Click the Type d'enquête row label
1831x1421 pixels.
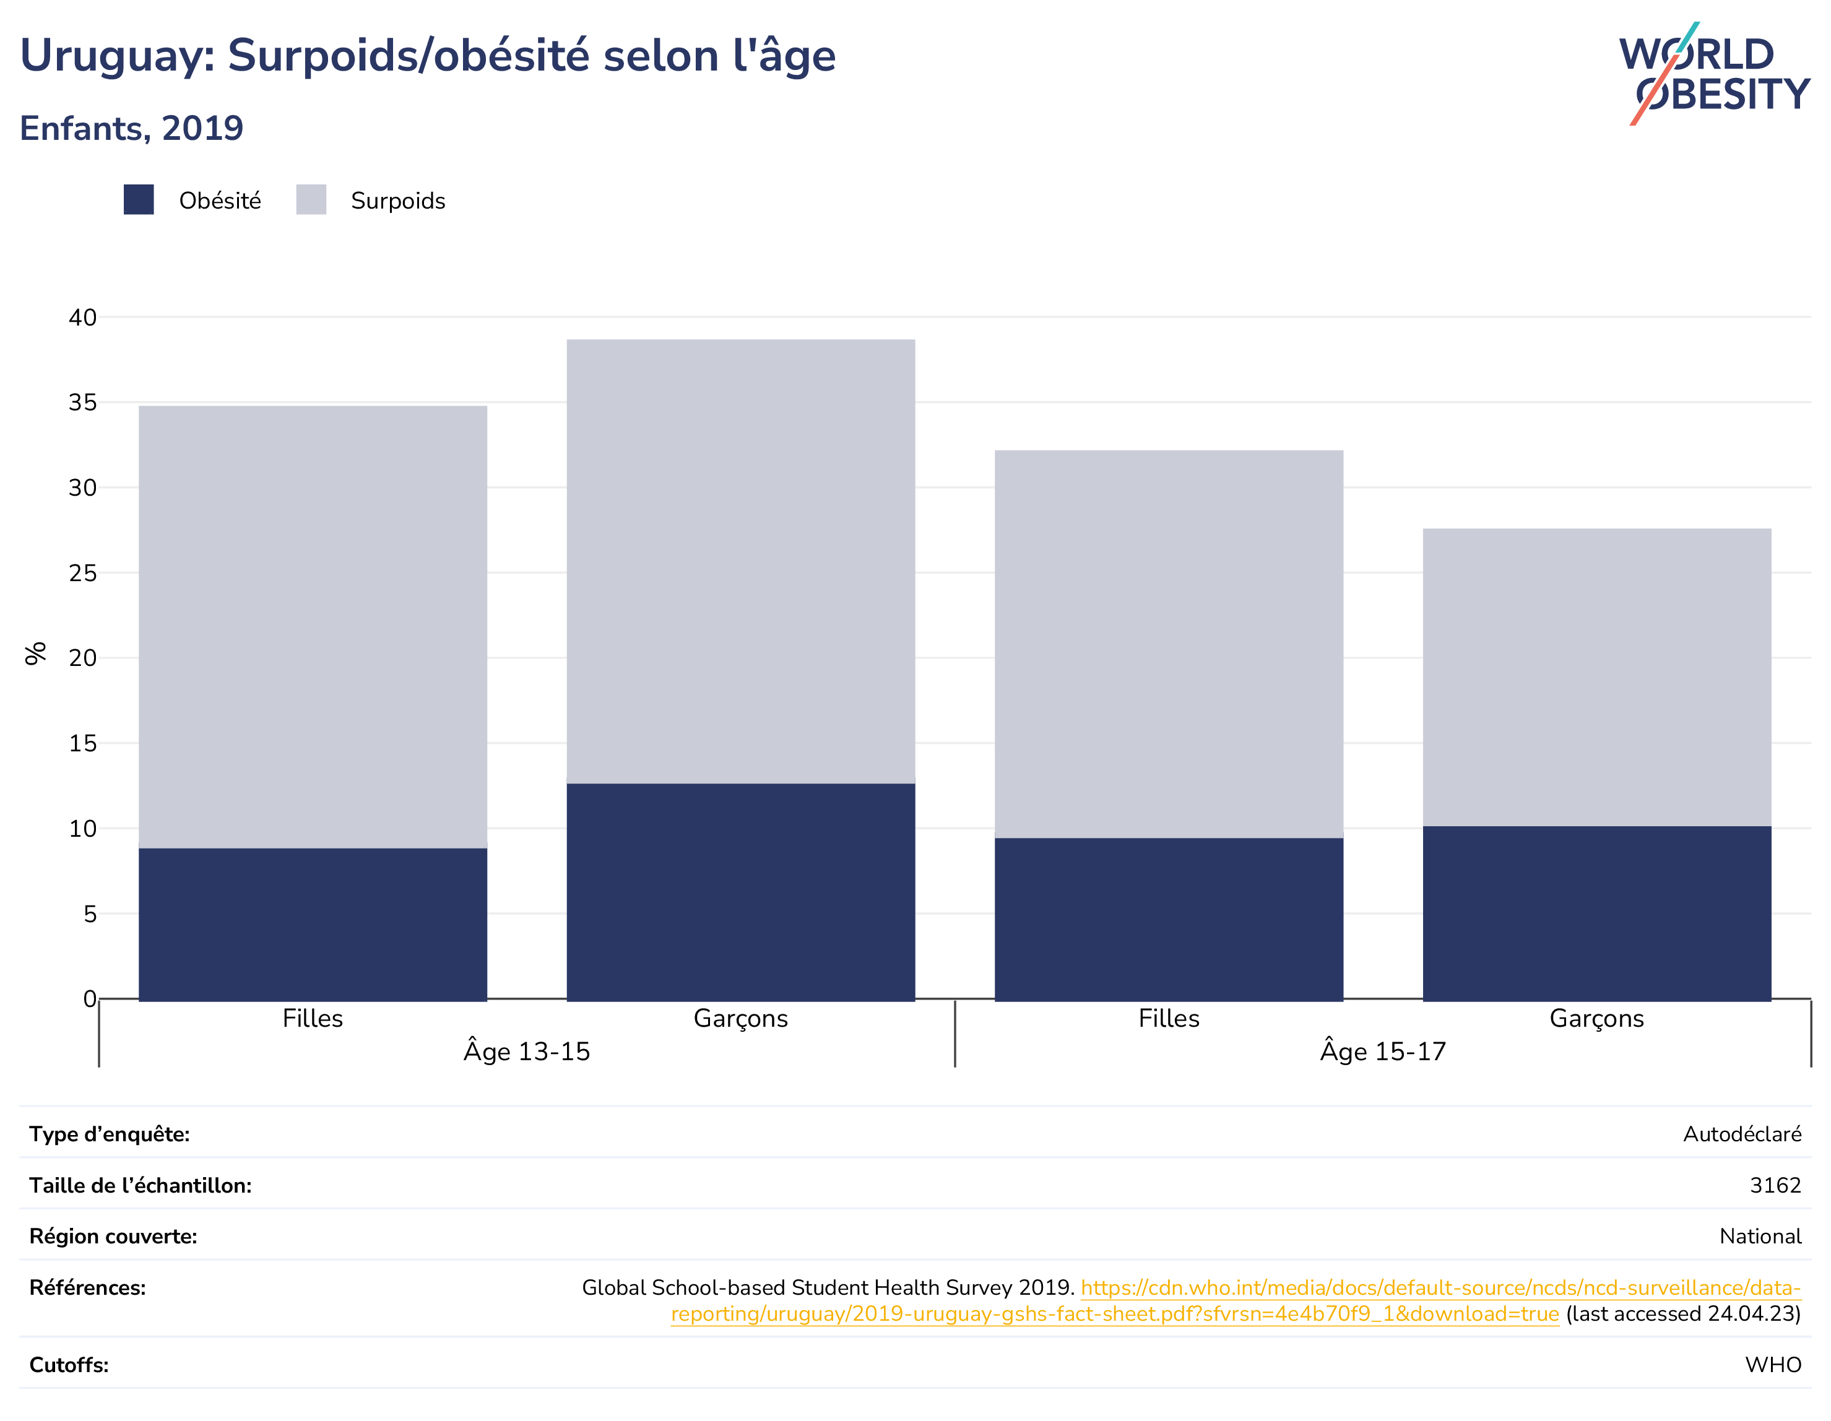110,1134
